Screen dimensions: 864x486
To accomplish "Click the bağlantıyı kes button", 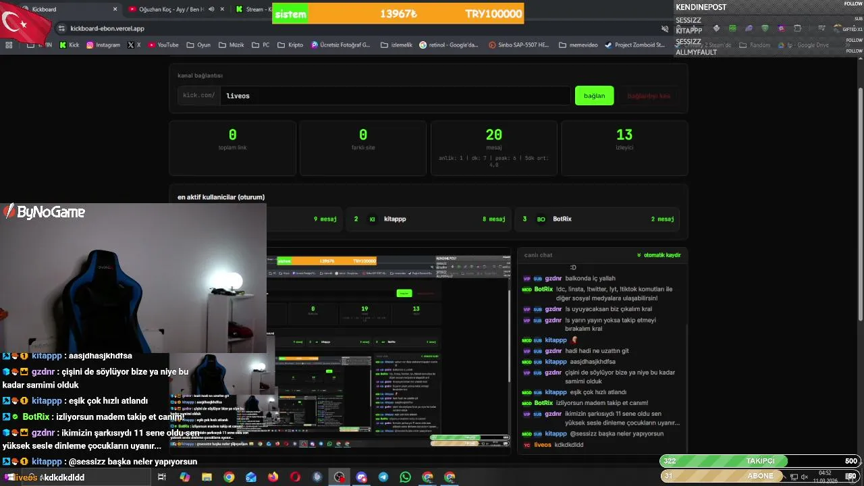I will click(x=649, y=95).
